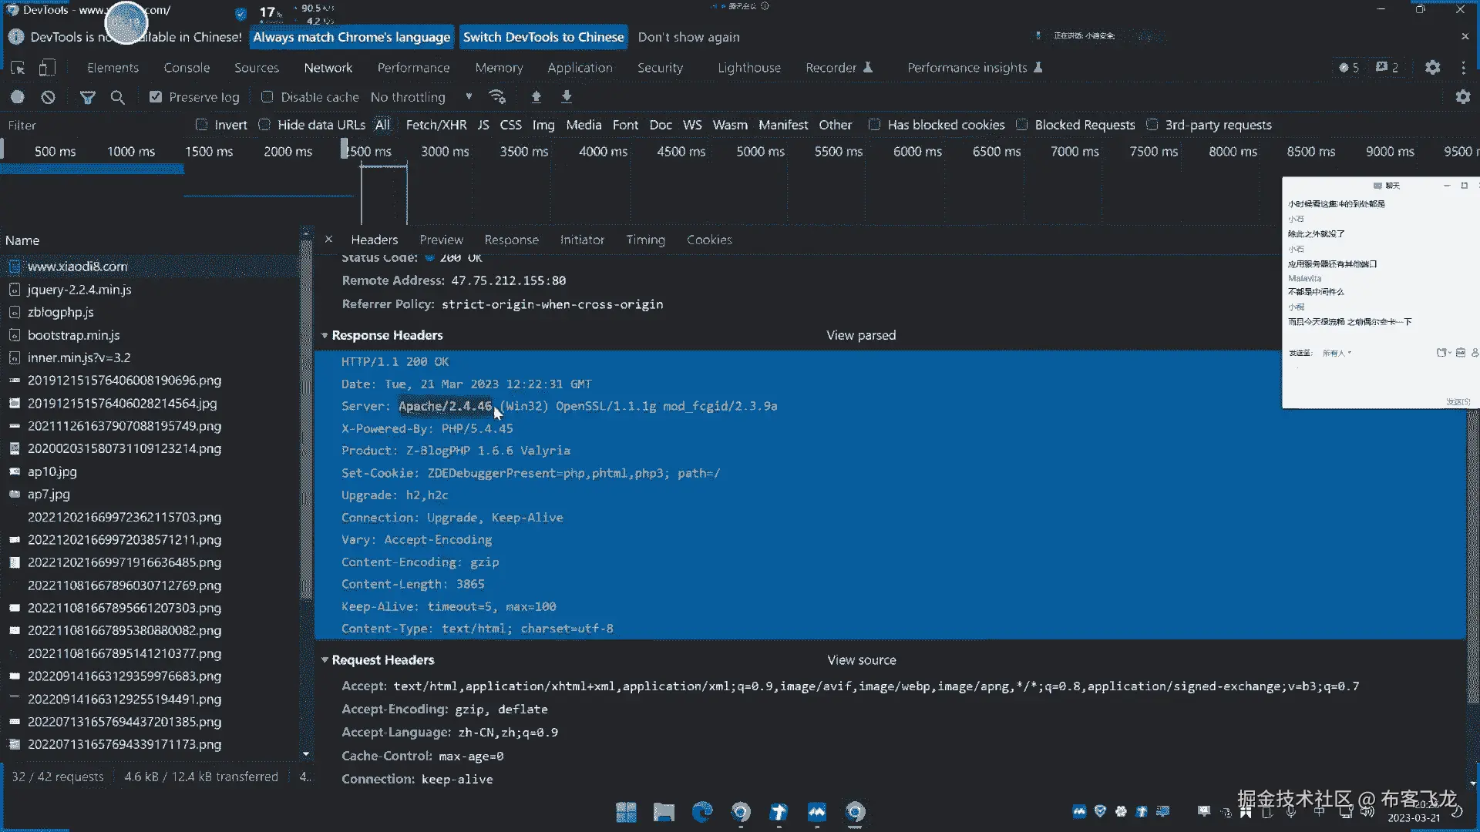This screenshot has height=832, width=1480.
Task: Open network conditions wifi icon
Action: 497,97
